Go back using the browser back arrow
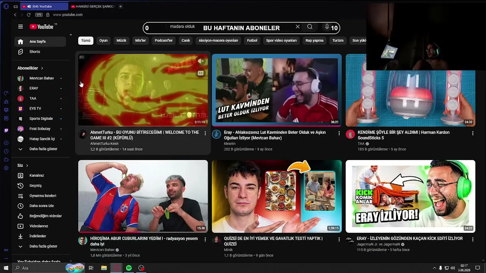This screenshot has width=486, height=273. 15,15
